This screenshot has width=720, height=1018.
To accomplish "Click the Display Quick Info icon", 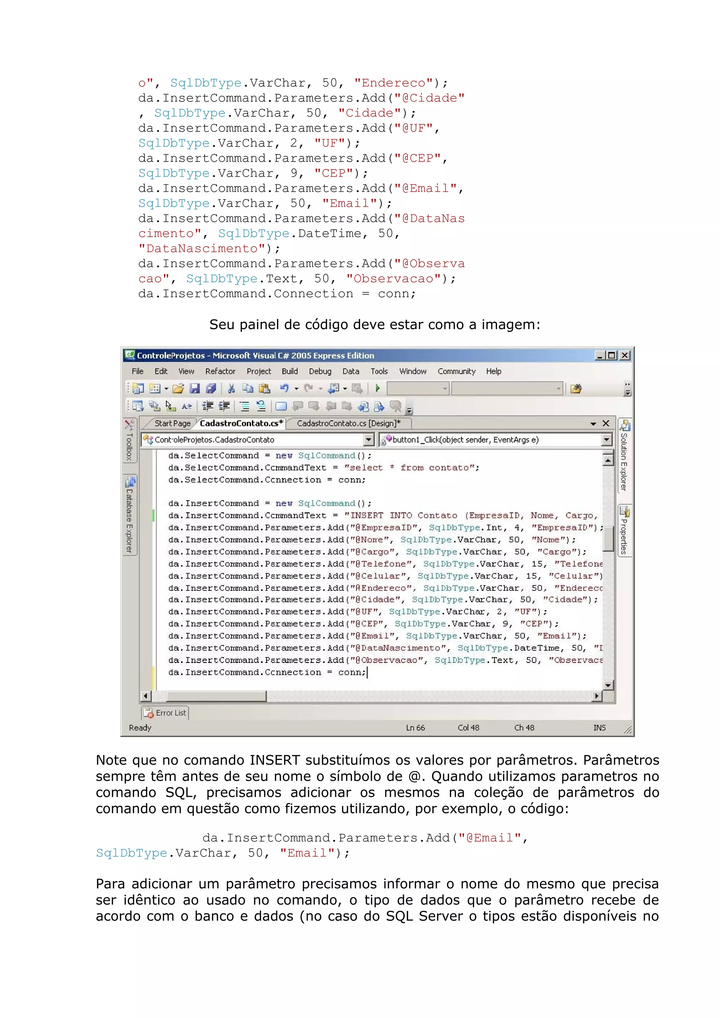I will click(171, 406).
